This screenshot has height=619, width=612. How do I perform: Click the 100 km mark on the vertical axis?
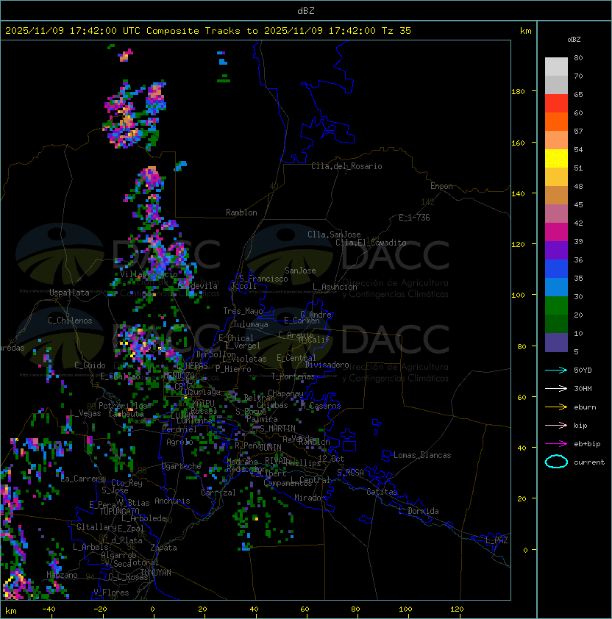coord(518,296)
